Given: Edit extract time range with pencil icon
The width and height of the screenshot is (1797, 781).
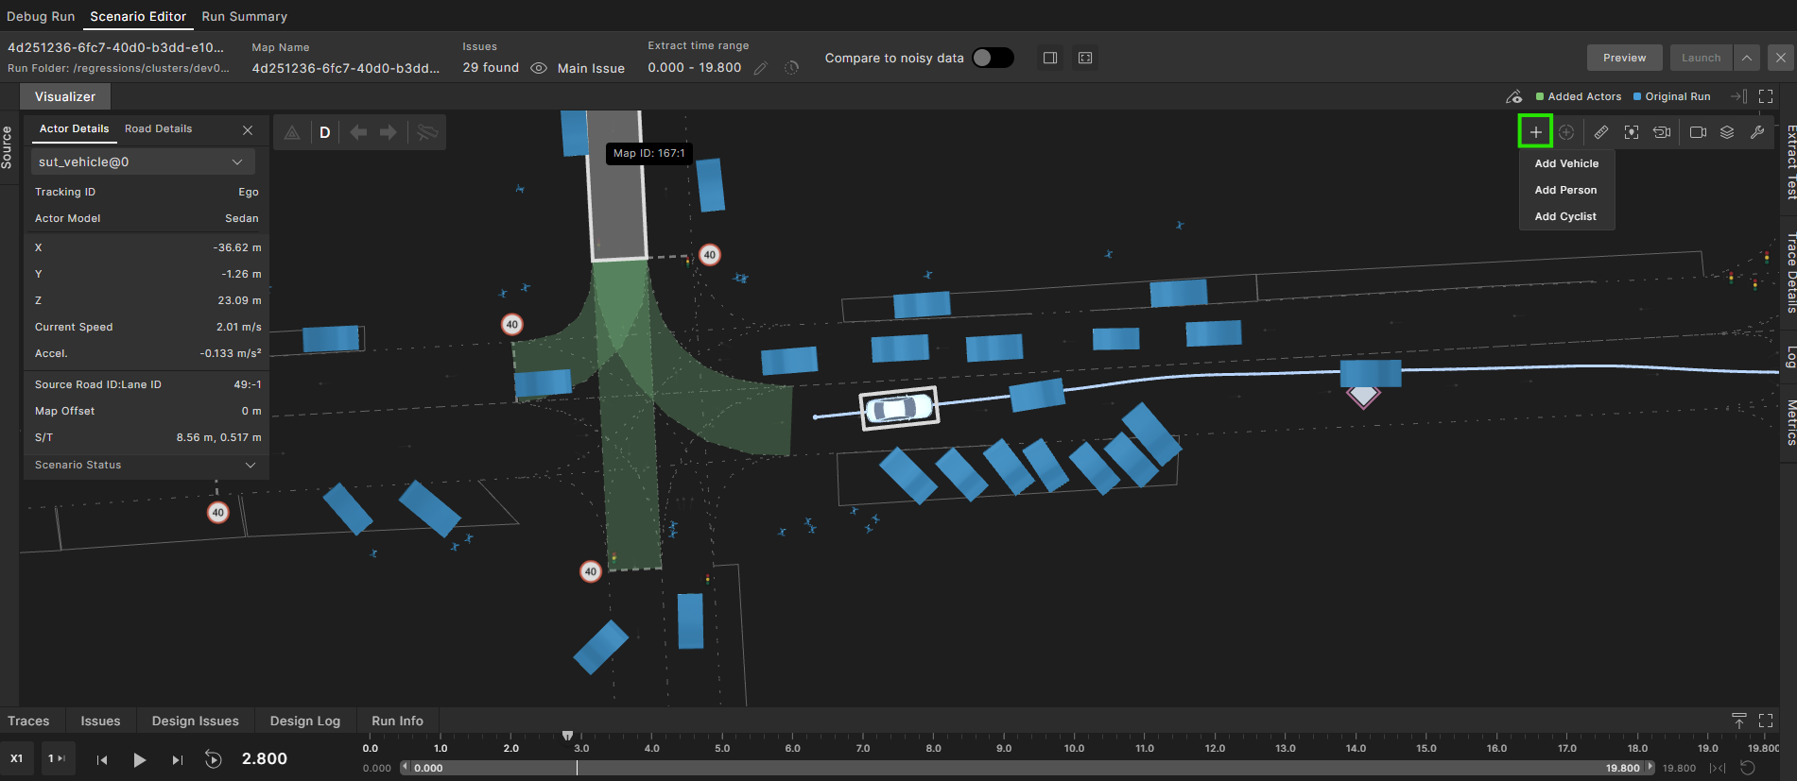Looking at the screenshot, I should click(x=760, y=68).
